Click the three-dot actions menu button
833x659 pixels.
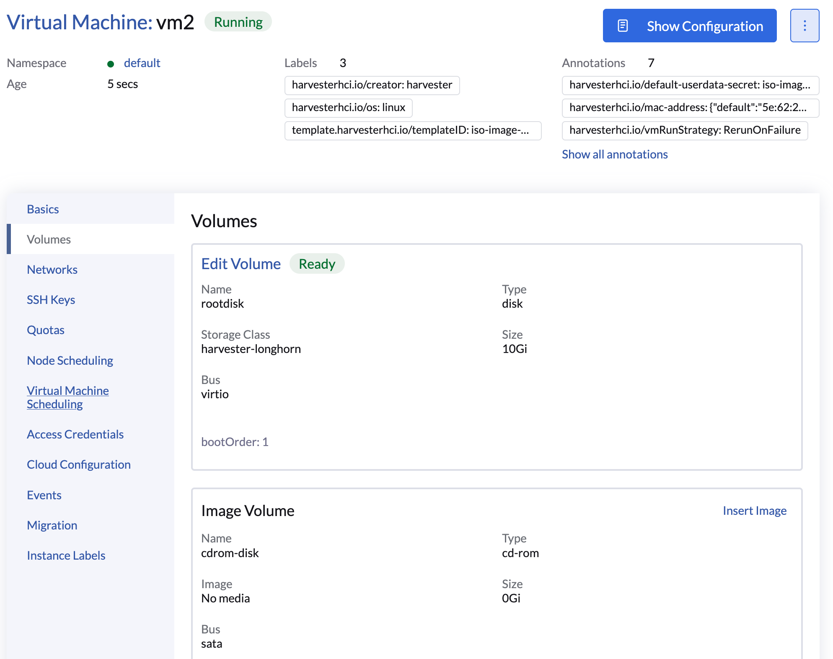tap(805, 26)
